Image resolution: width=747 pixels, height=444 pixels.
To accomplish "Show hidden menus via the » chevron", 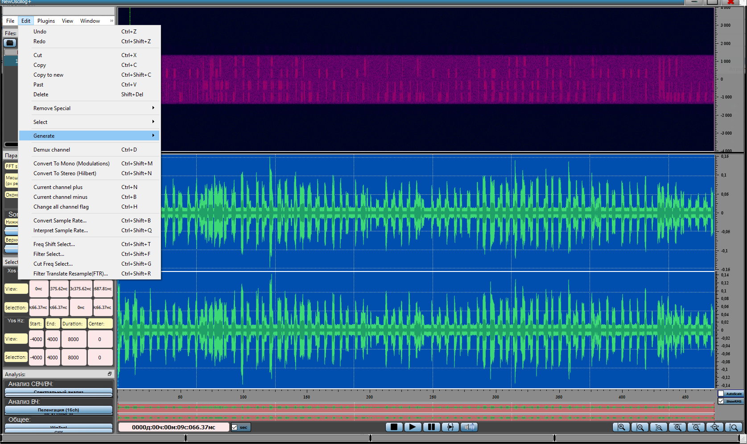I will (111, 21).
